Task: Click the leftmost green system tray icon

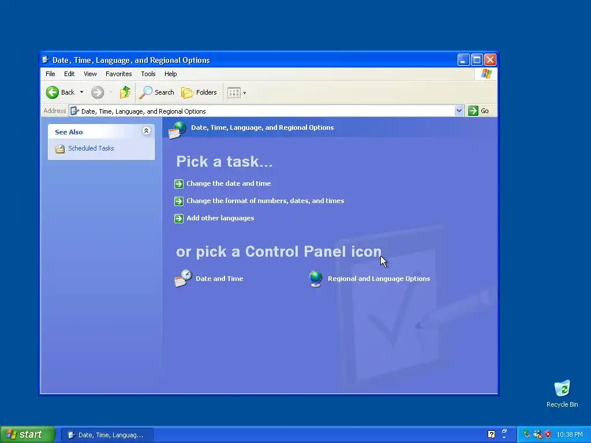Action: pos(526,434)
